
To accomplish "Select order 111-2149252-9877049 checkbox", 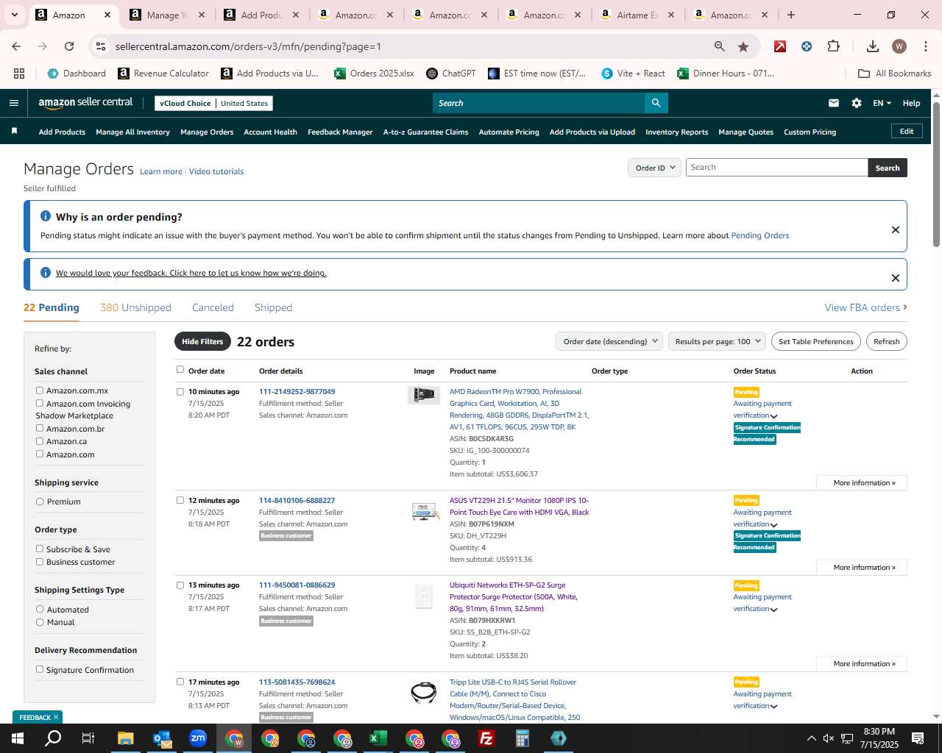I will (x=180, y=392).
